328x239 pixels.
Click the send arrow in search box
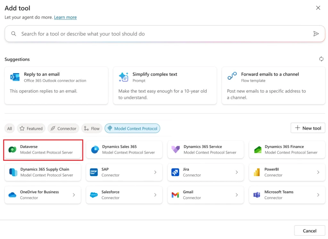tap(316, 34)
